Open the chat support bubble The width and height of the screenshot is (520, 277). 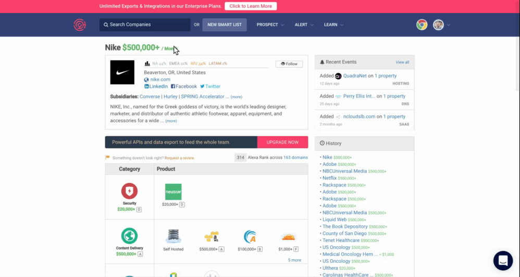[503, 261]
